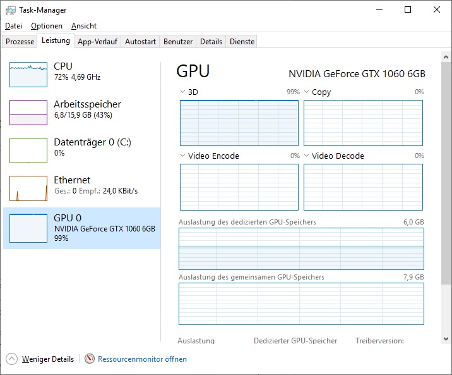Switch to the Autostart tab
This screenshot has height=375, width=452.
tap(140, 42)
